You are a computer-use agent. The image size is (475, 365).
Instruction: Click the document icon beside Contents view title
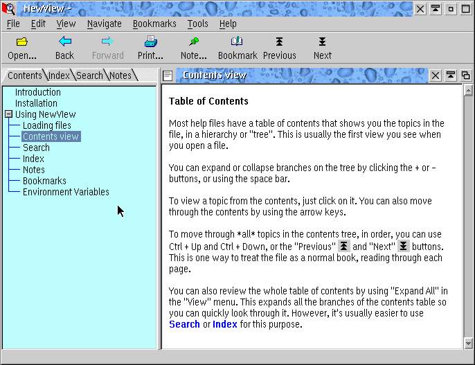tap(168, 75)
